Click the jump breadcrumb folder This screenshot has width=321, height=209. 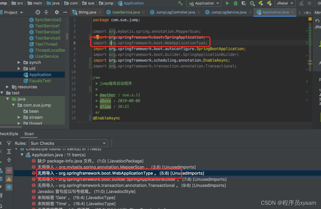[x=106, y=3]
